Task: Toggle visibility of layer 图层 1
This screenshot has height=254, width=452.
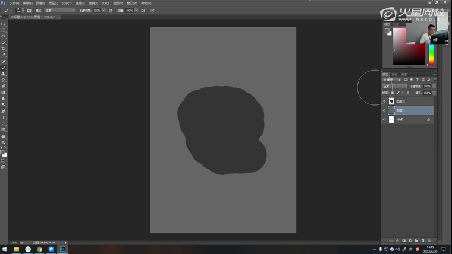Action: (x=384, y=110)
